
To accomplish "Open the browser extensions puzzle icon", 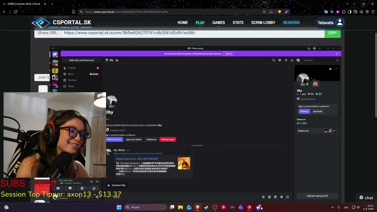I will coord(343,12).
